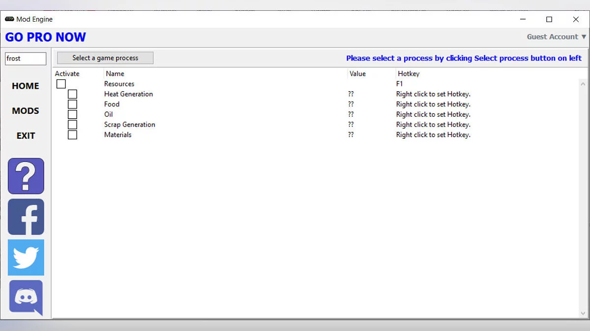Expand the Guest Account dropdown
Viewport: 590px width, 331px height.
pyautogui.click(x=556, y=37)
